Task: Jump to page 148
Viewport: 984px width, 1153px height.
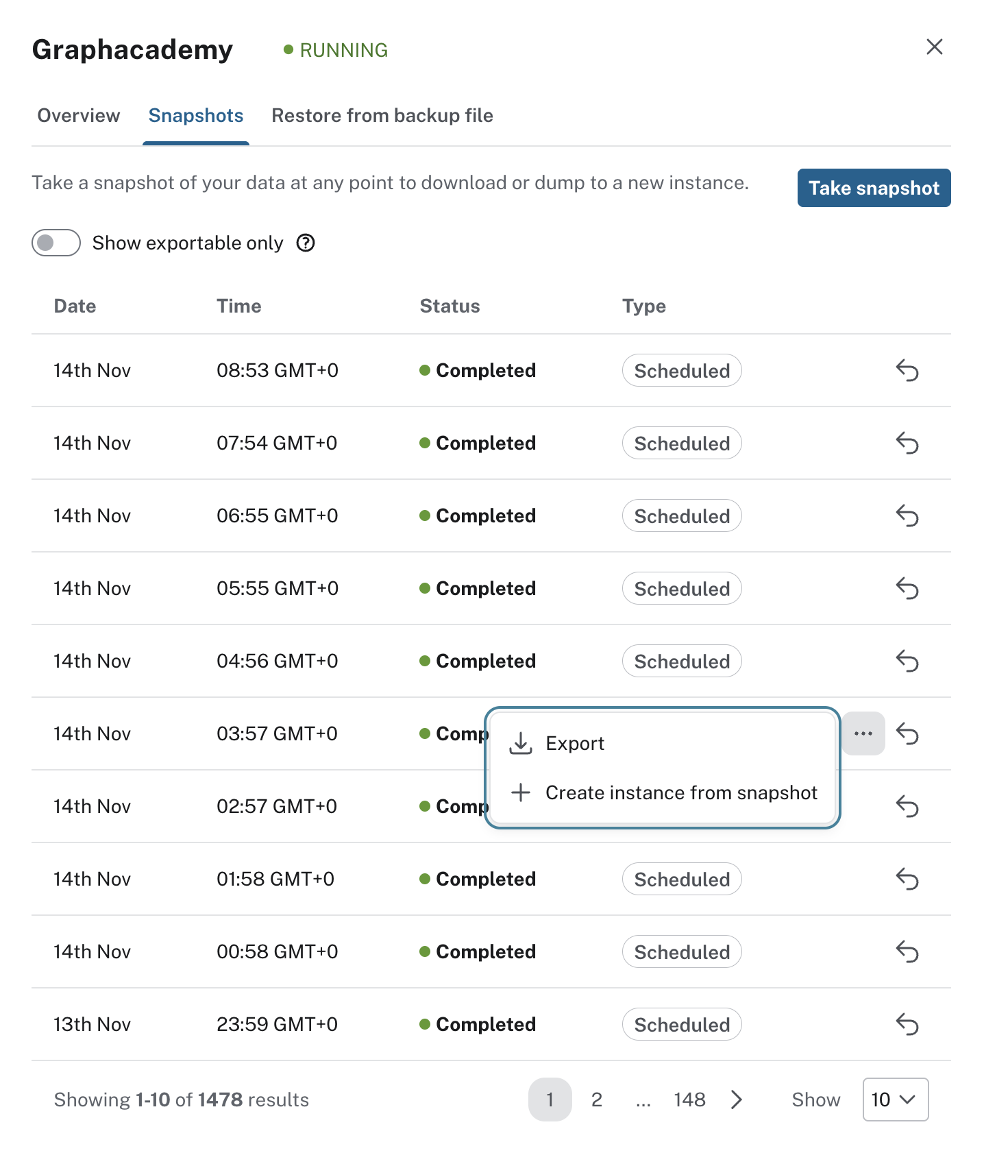Action: [689, 1100]
